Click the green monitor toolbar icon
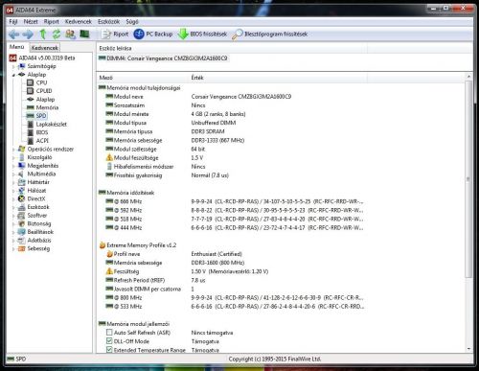 tap(84, 34)
